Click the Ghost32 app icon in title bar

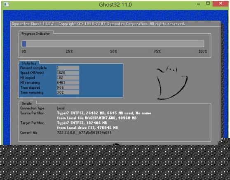click(7, 5)
